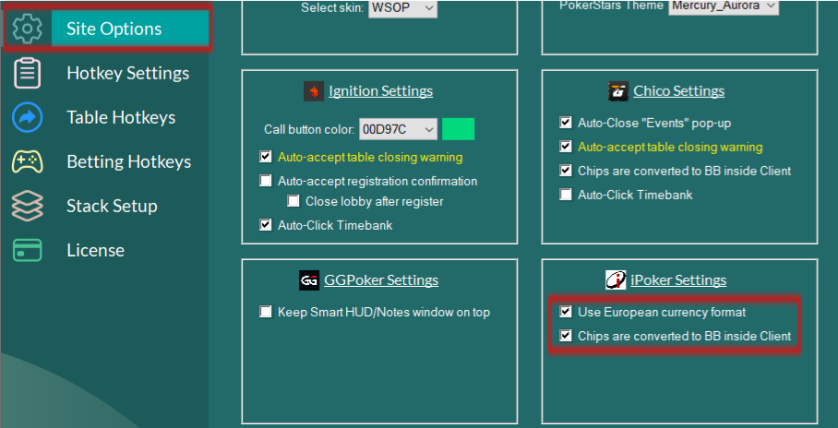838x428 pixels.
Task: Toggle Ignition Auto-Click Timebank checkbox
Action: point(266,225)
